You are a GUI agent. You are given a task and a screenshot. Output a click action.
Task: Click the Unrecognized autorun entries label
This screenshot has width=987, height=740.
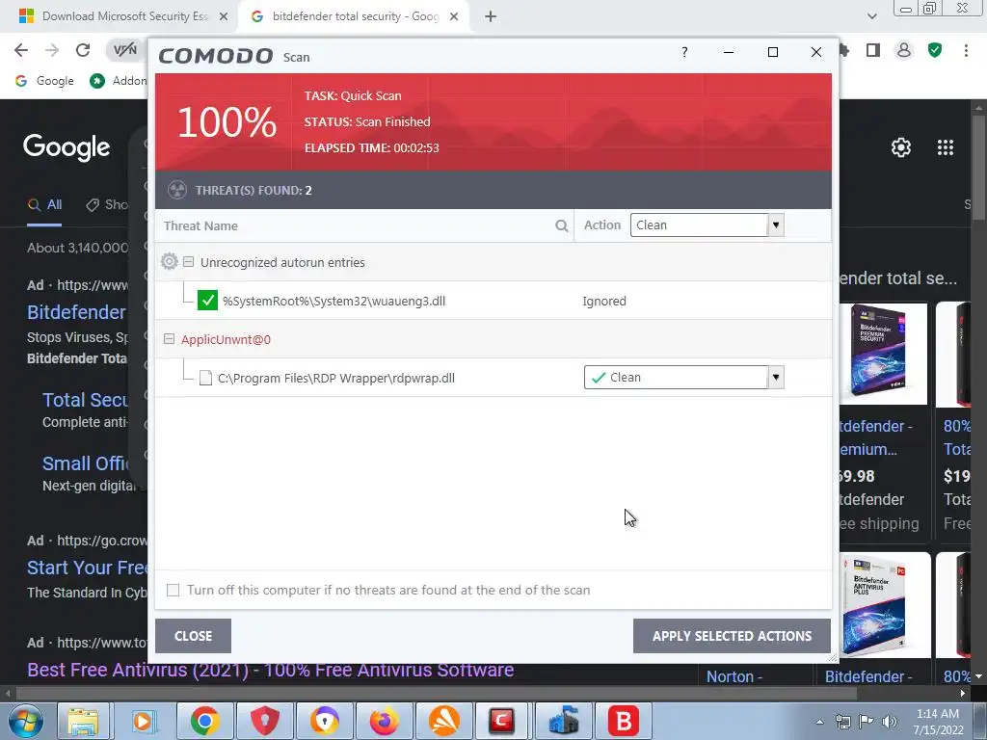coord(282,262)
